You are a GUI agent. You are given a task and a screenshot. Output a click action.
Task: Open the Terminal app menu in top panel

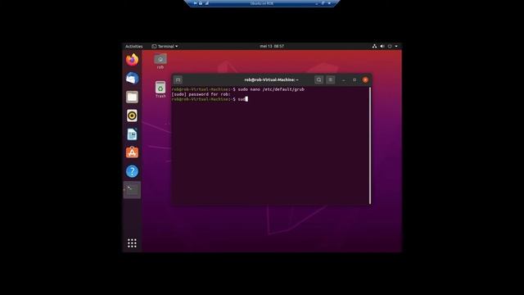[165, 46]
